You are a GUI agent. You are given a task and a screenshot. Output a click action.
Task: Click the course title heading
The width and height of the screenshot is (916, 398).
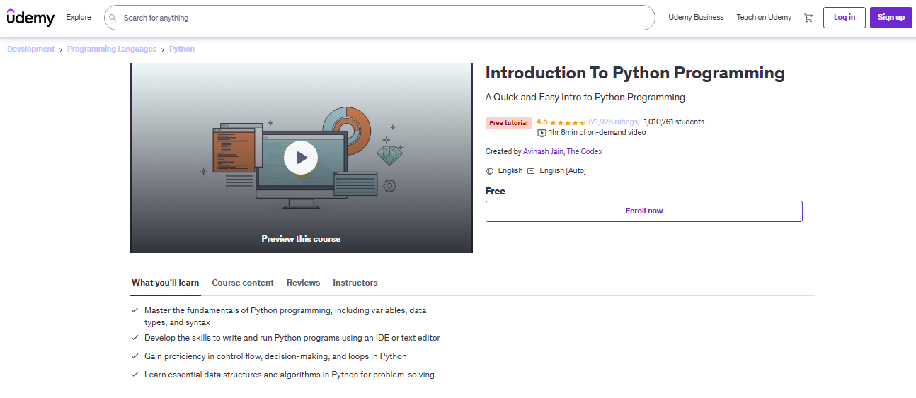click(x=635, y=73)
